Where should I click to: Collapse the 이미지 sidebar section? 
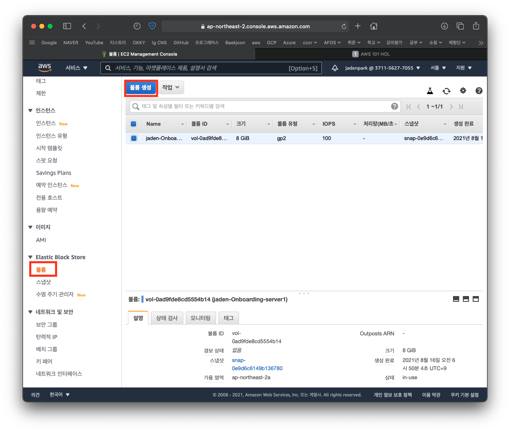30,227
